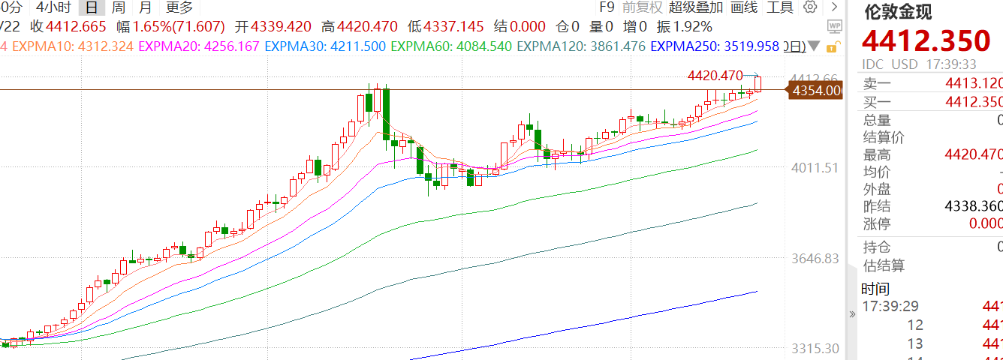Click the 卖一 ask price row
1003x360 pixels.
[931, 83]
